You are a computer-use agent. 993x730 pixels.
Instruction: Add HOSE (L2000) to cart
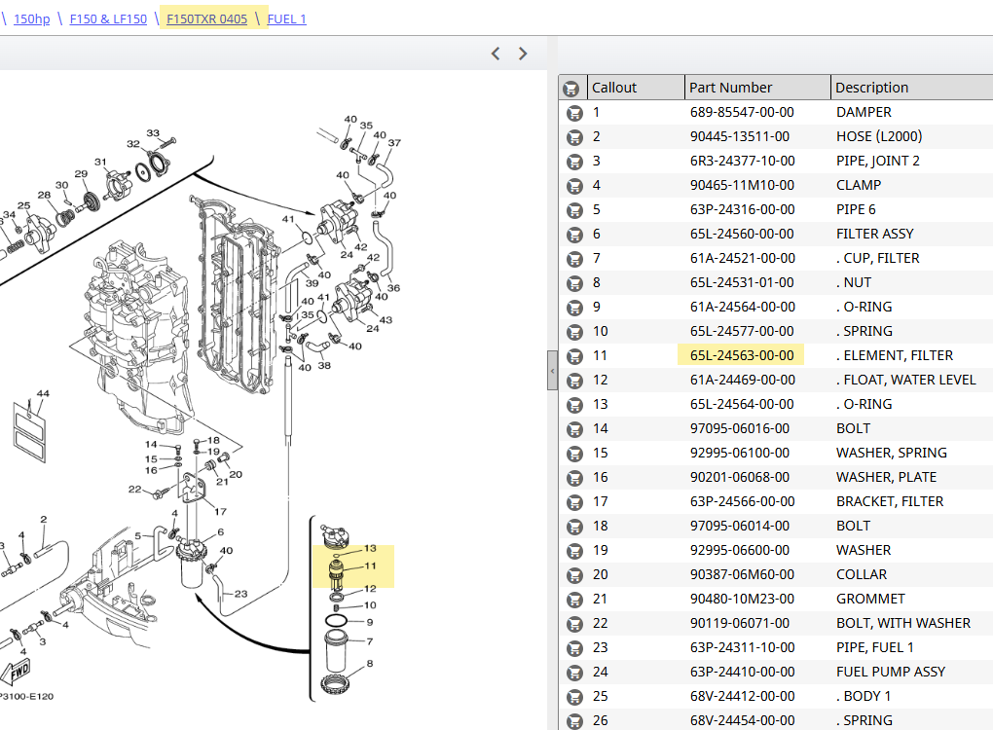pos(574,137)
